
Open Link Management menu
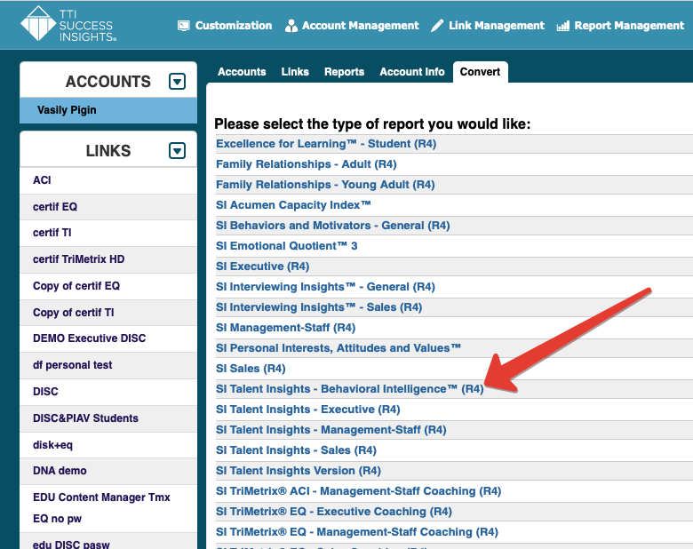click(497, 26)
